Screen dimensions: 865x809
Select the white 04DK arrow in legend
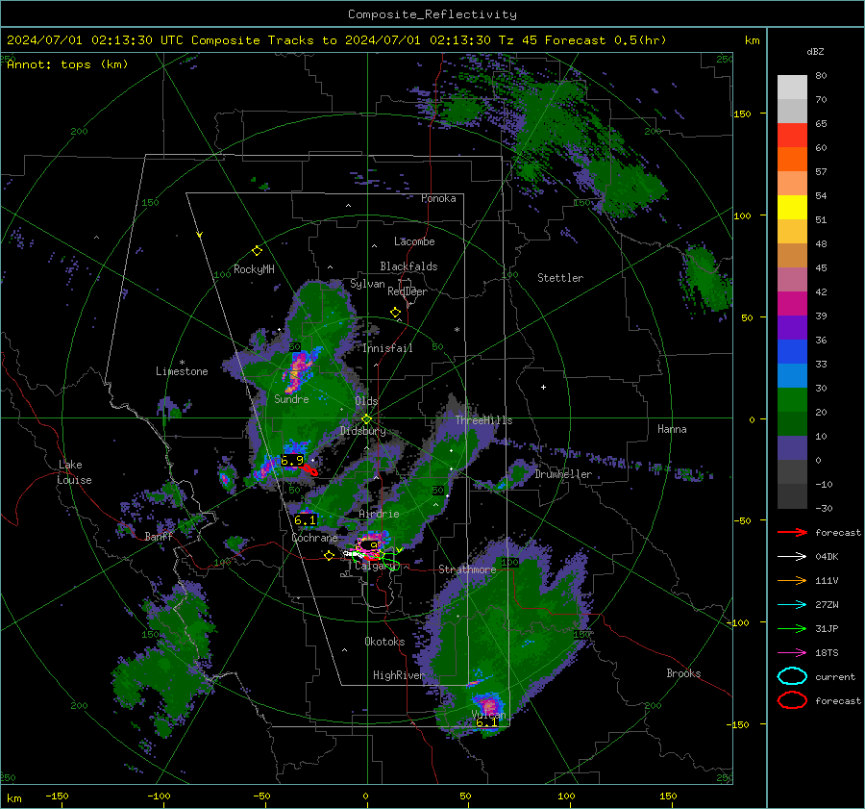[792, 556]
